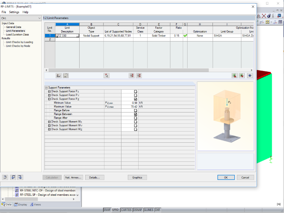Click the yellow four-squares icon in RFEM toolbar
Screen dimensions: 284x213
tap(267, 22)
